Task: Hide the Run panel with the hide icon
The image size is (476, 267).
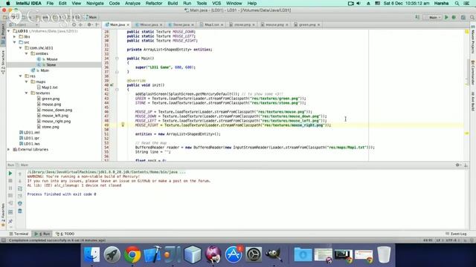Action: click(x=466, y=165)
